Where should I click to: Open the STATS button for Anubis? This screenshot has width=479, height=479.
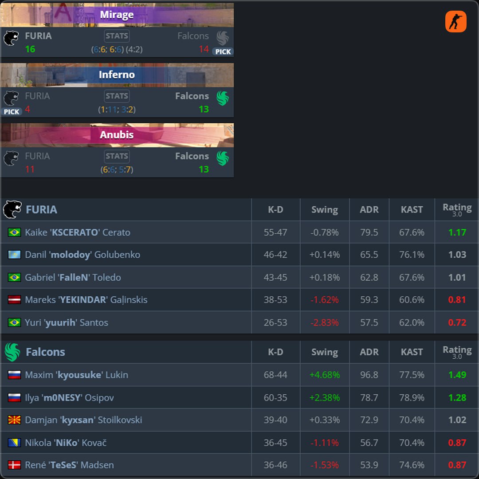117,156
